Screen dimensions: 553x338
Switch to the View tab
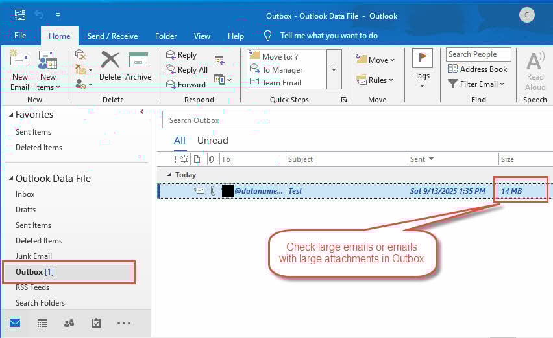pos(202,36)
